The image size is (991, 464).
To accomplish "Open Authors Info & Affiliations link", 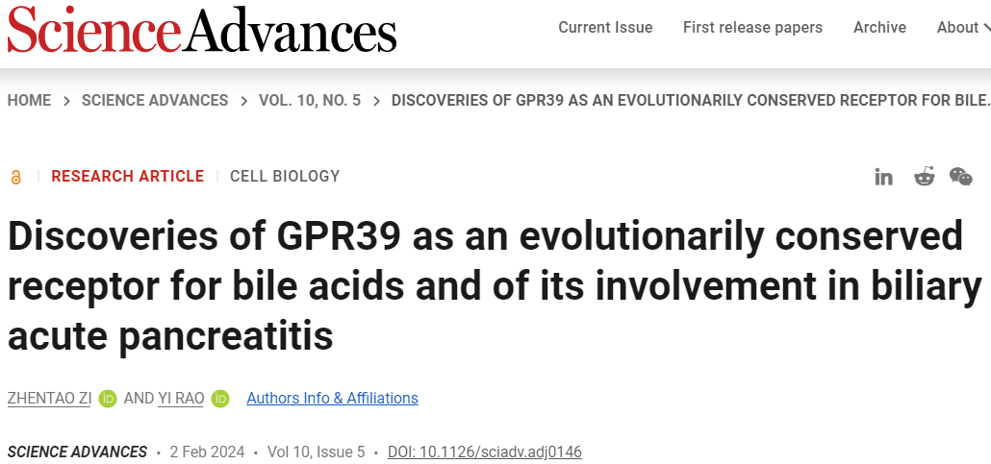I will tap(333, 399).
